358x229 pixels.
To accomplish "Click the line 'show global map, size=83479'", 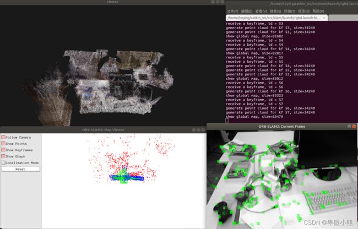I will (x=254, y=117).
